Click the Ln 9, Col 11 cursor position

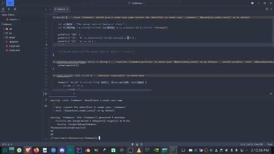click(x=252, y=144)
